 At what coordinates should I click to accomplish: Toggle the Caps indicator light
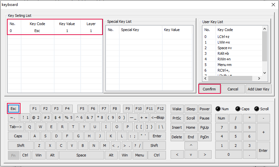(x=238, y=109)
